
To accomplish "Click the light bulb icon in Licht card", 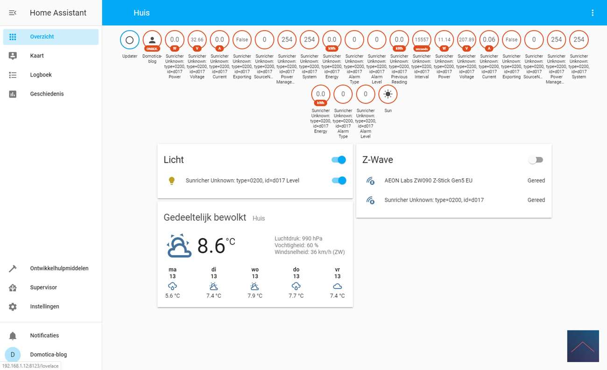I will click(171, 181).
